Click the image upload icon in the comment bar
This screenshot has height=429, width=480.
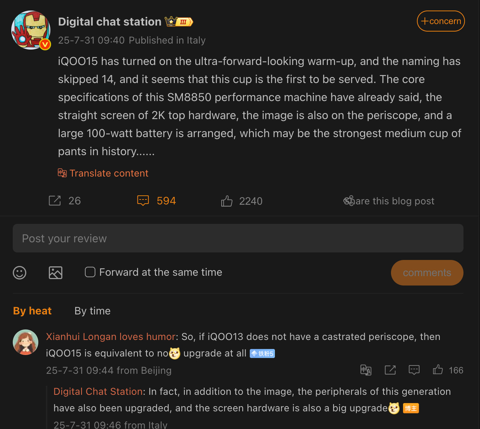click(x=55, y=273)
